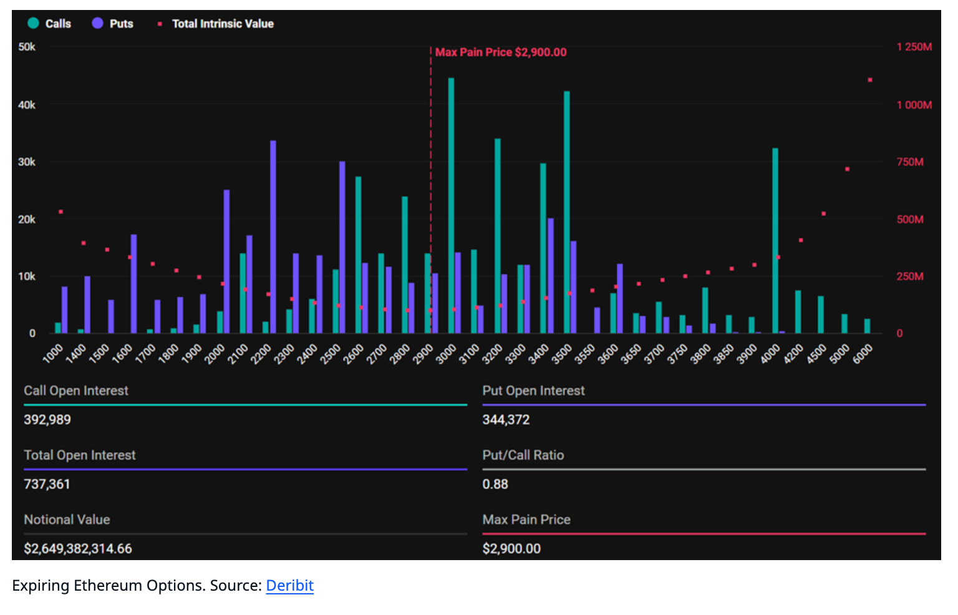The height and width of the screenshot is (615, 958).
Task: Click the Total Open Interest value 737,361
Action: [x=47, y=484]
